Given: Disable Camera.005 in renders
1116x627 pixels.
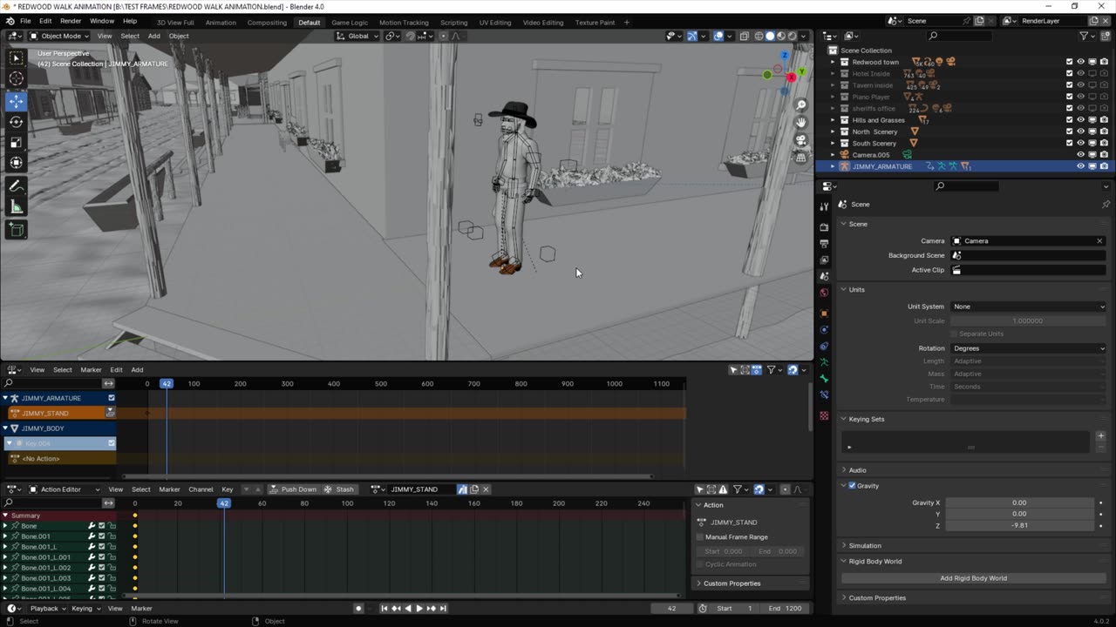Looking at the screenshot, I should tap(1104, 155).
